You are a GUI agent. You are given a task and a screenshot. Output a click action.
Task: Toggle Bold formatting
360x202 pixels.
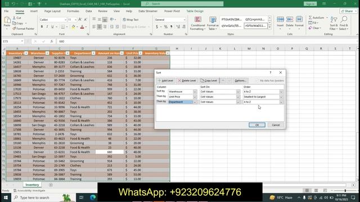click(x=42, y=27)
